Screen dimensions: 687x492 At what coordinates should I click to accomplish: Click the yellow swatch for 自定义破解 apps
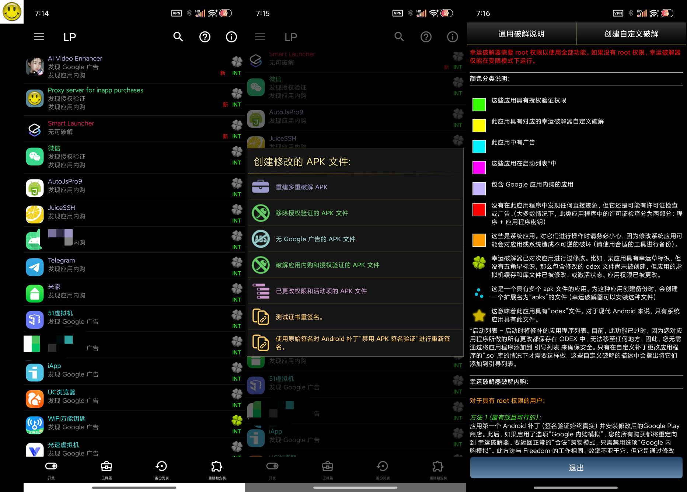click(x=479, y=126)
